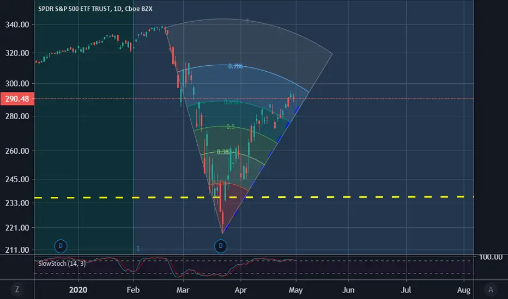Screen dimensions: 508x299
Task: Click the Aug time axis label
Action: coord(464,290)
